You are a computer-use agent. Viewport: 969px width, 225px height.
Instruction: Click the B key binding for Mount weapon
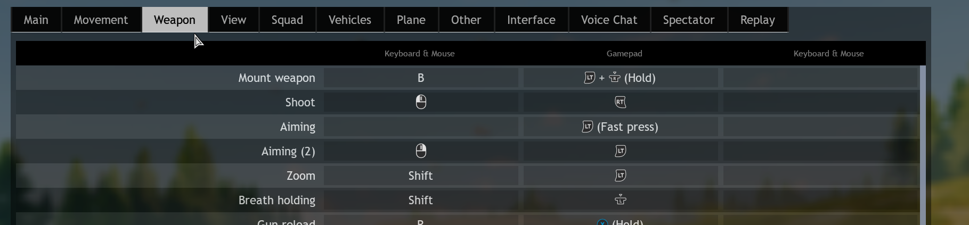point(421,78)
